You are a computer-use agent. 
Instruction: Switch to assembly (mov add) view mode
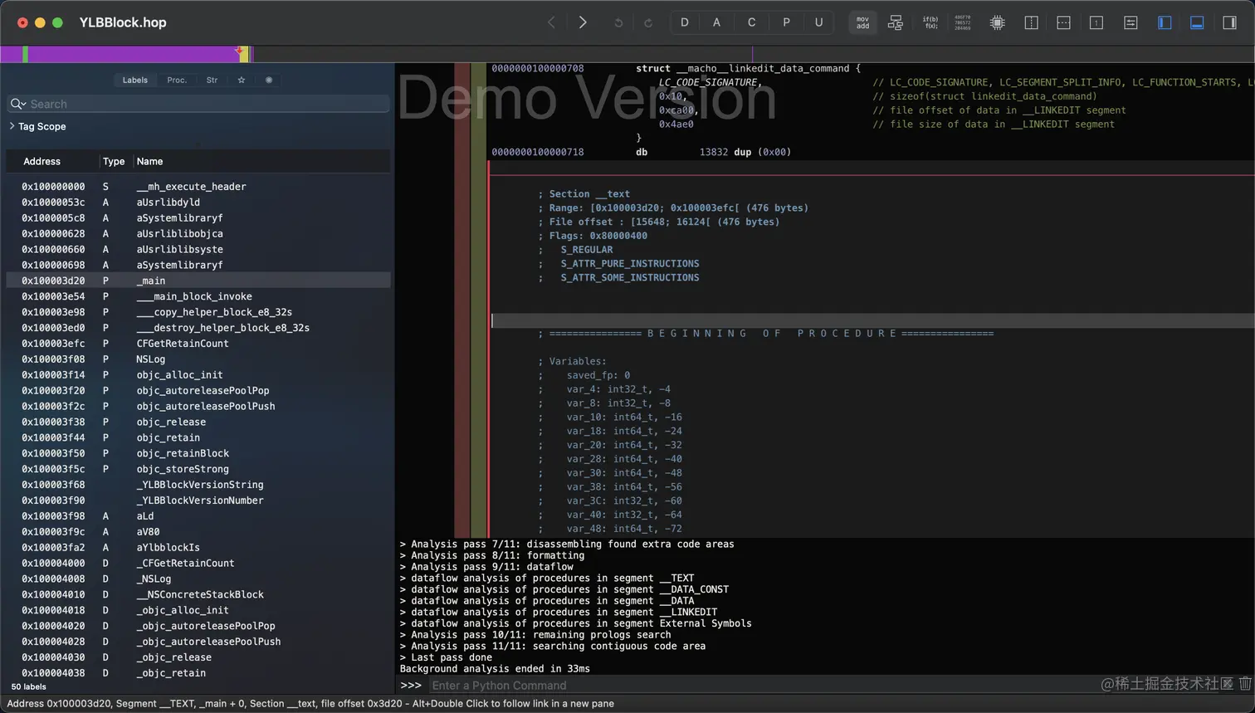tap(863, 22)
